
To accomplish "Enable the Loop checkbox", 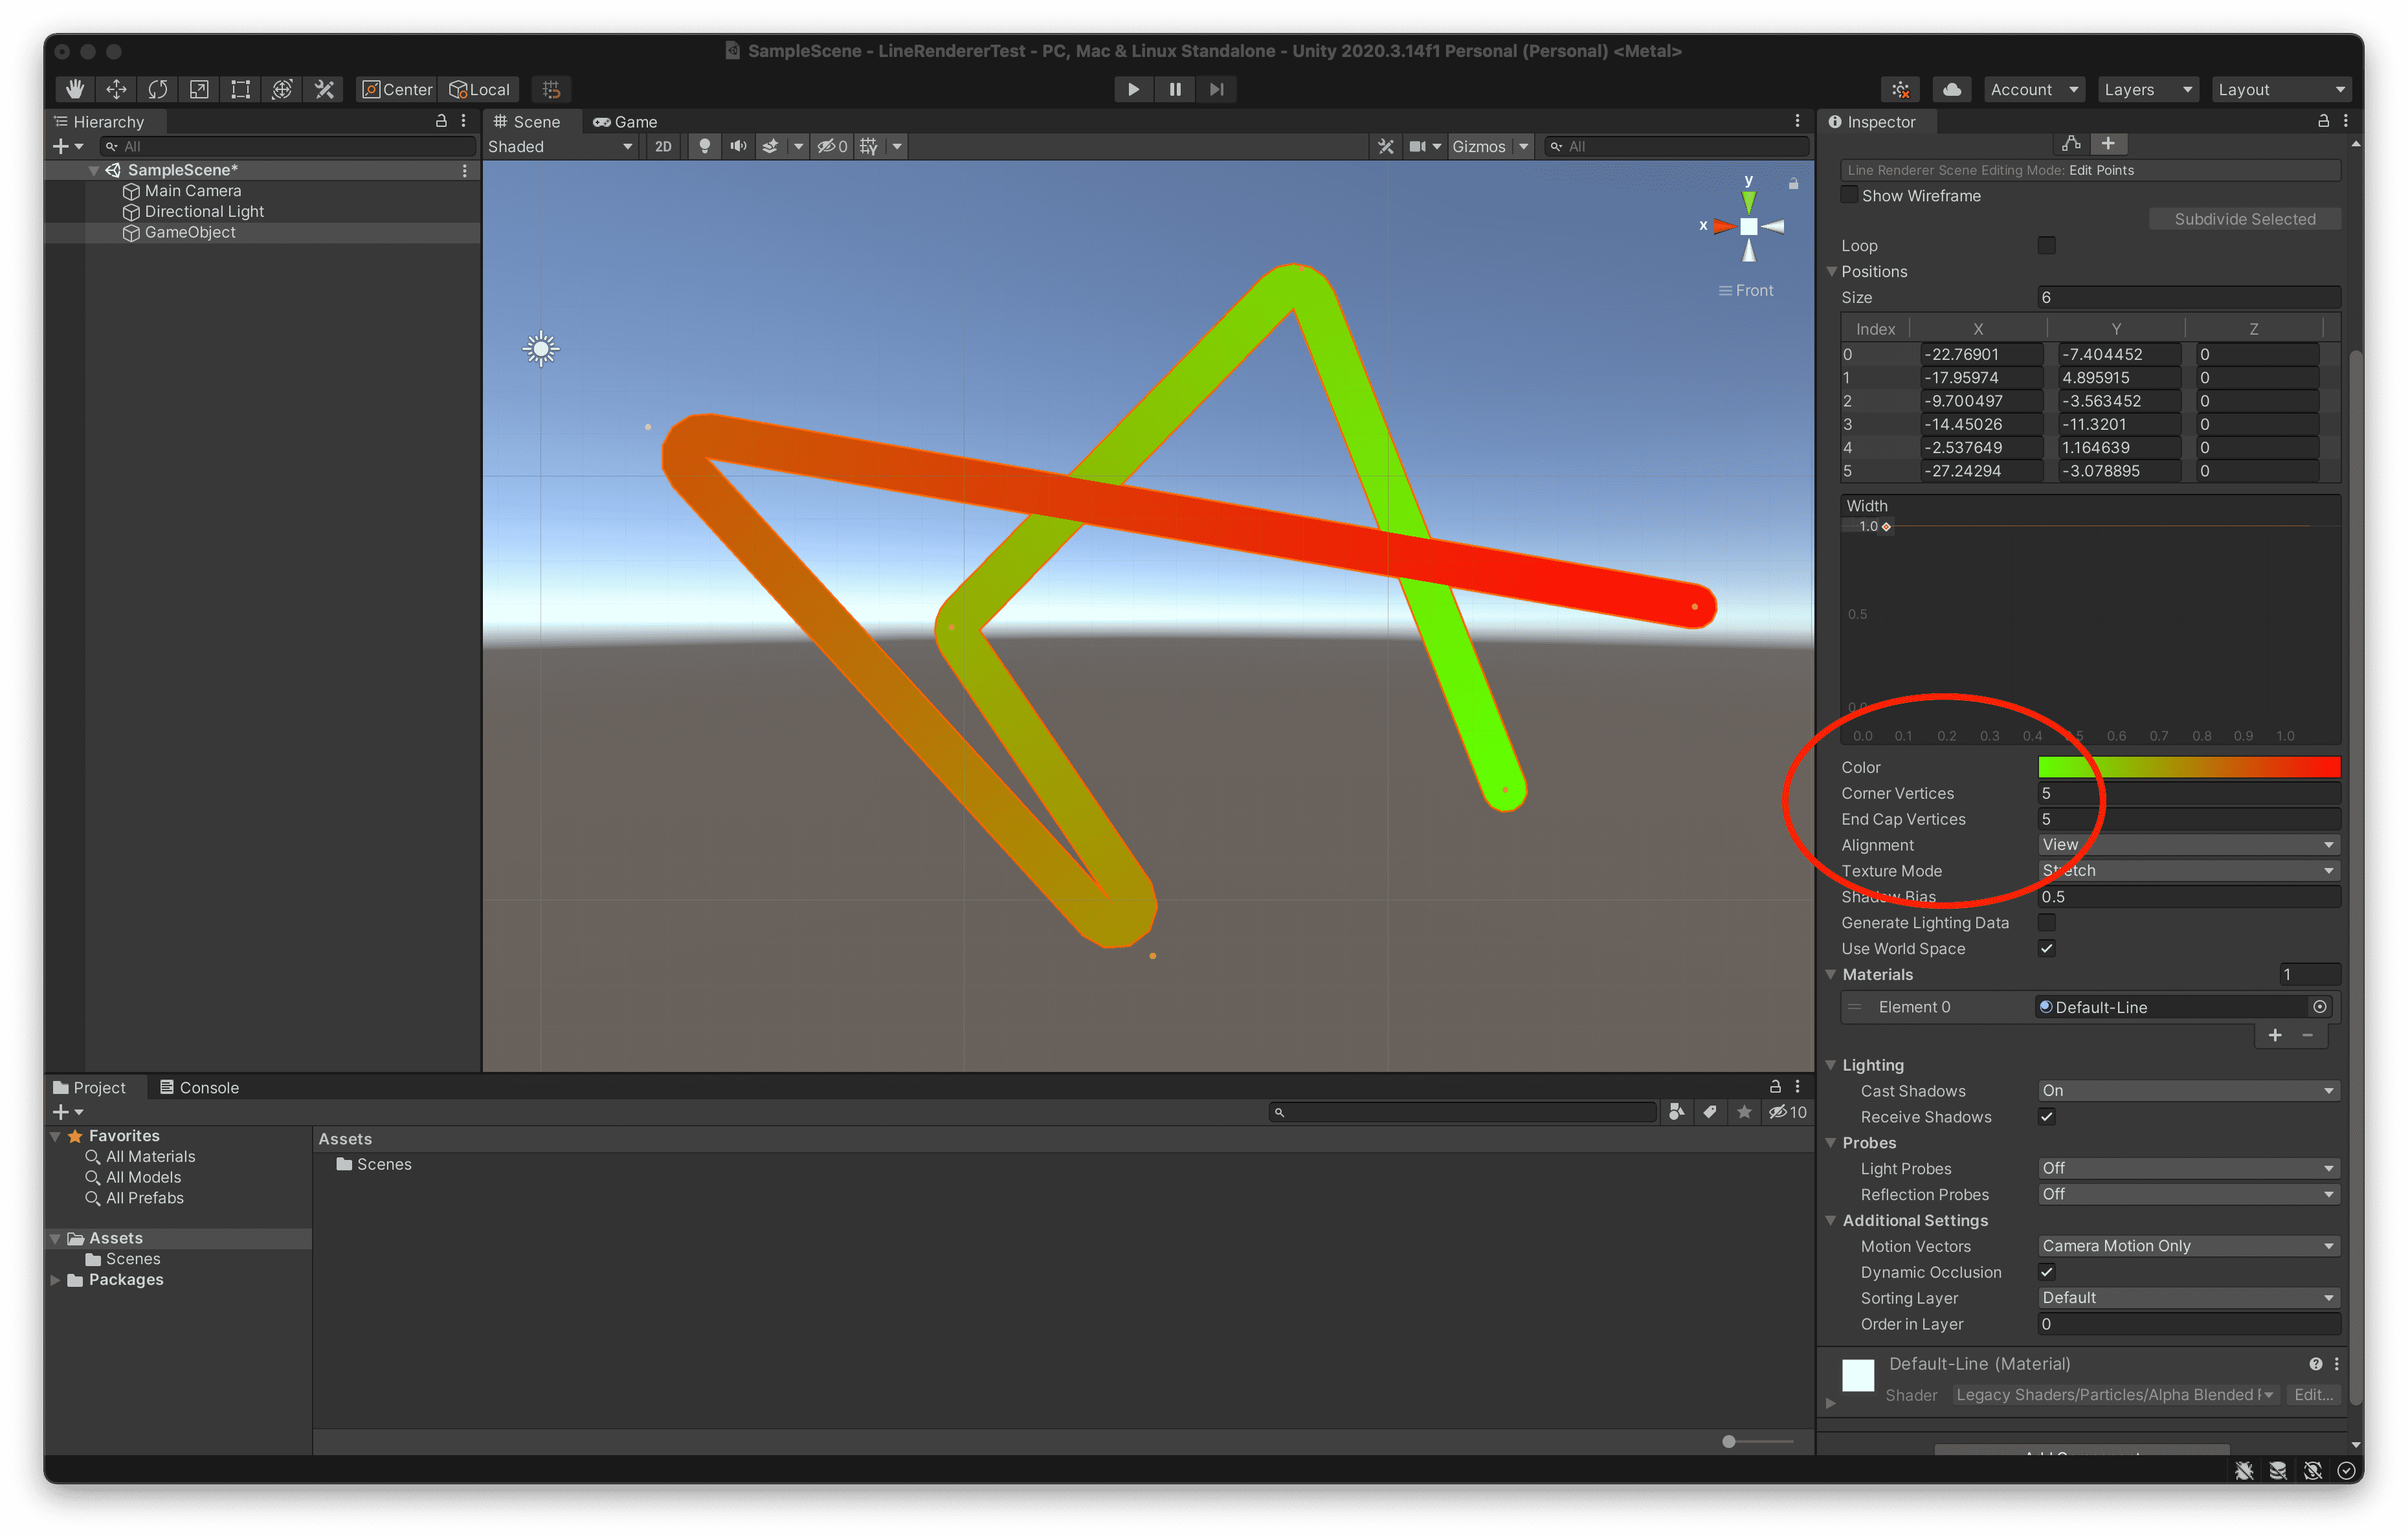I will click(x=2047, y=245).
